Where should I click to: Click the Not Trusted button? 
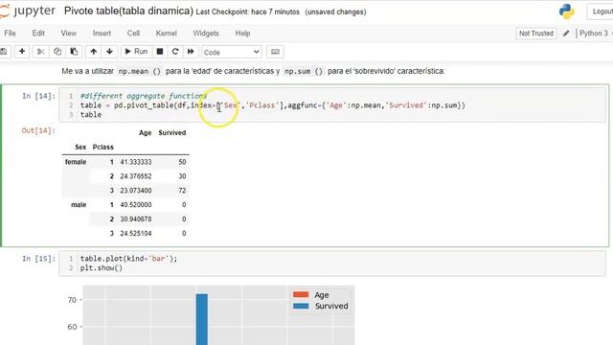click(536, 34)
